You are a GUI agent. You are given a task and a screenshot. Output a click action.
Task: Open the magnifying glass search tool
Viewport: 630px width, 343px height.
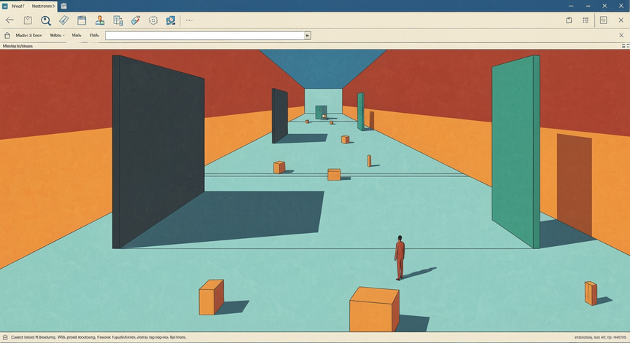click(x=46, y=20)
